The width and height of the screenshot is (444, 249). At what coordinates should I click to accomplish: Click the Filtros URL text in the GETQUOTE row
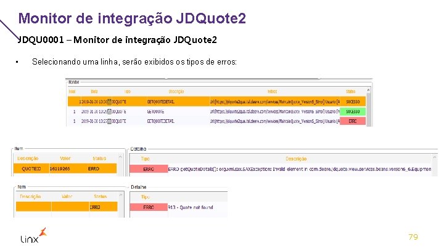(274, 112)
